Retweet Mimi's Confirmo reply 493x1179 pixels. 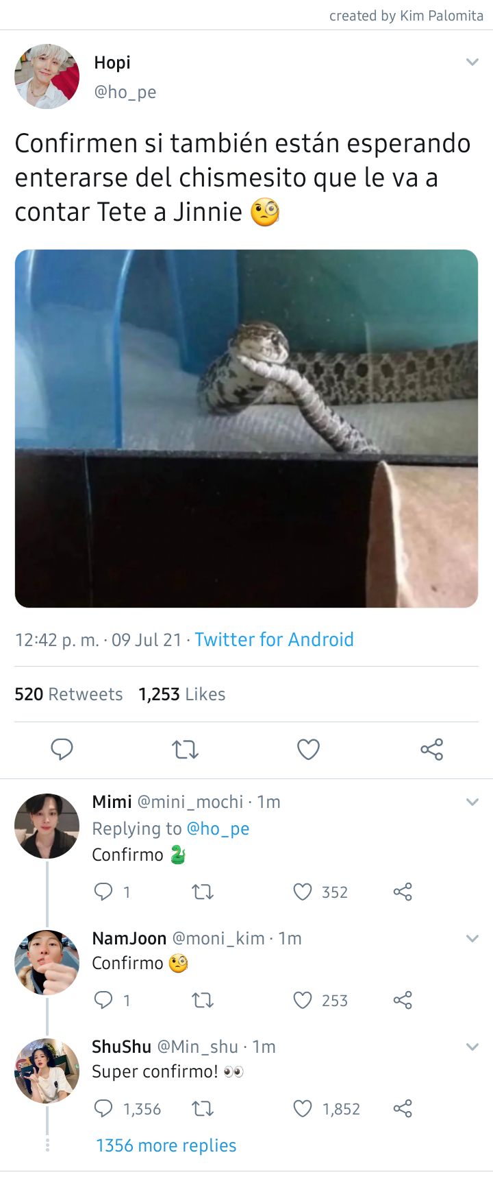pyautogui.click(x=203, y=892)
